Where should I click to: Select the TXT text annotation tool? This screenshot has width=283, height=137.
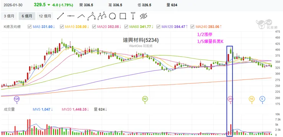(x=133, y=16)
